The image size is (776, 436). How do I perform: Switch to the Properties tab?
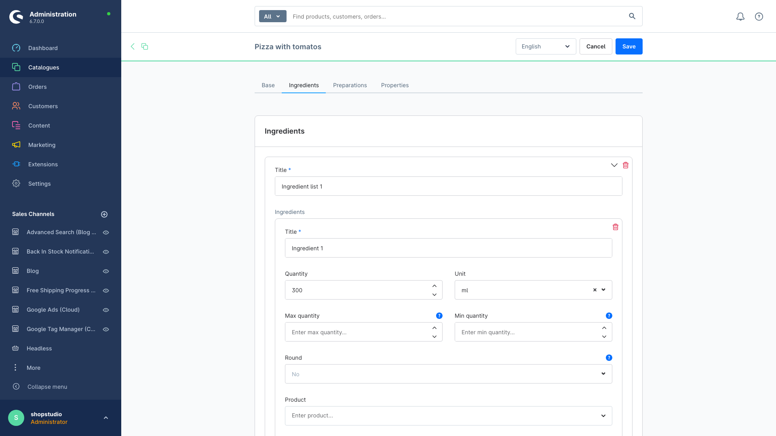click(x=395, y=85)
